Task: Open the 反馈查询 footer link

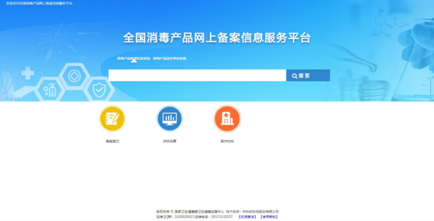Action: [x=247, y=217]
